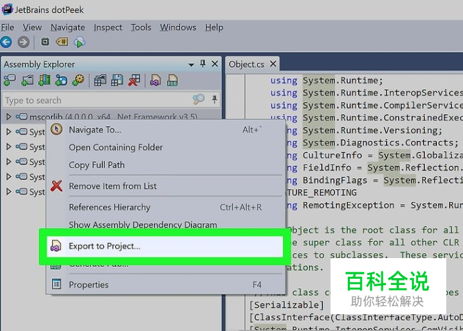Screen dimensions: 463x331
Task: Click the Navigate Forward arrow icon
Action: (x=23, y=42)
